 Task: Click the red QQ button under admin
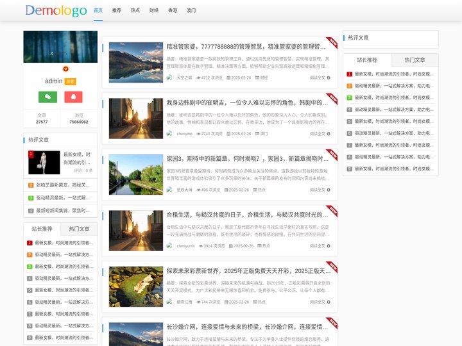[73, 97]
